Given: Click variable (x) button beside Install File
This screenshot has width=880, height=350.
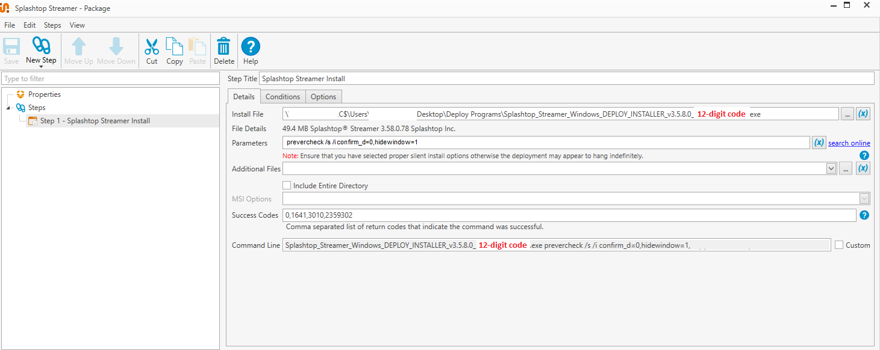Looking at the screenshot, I should point(863,114).
